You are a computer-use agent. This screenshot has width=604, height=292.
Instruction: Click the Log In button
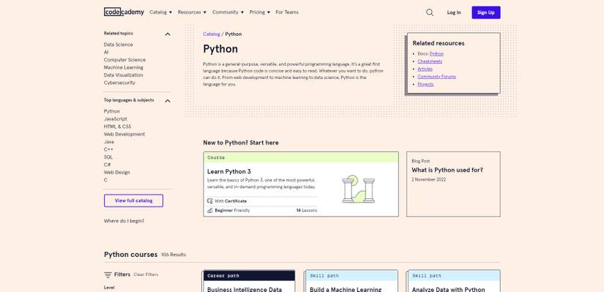click(454, 12)
